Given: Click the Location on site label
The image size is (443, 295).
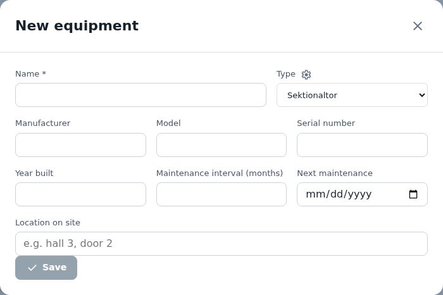Looking at the screenshot, I should tap(47, 223).
